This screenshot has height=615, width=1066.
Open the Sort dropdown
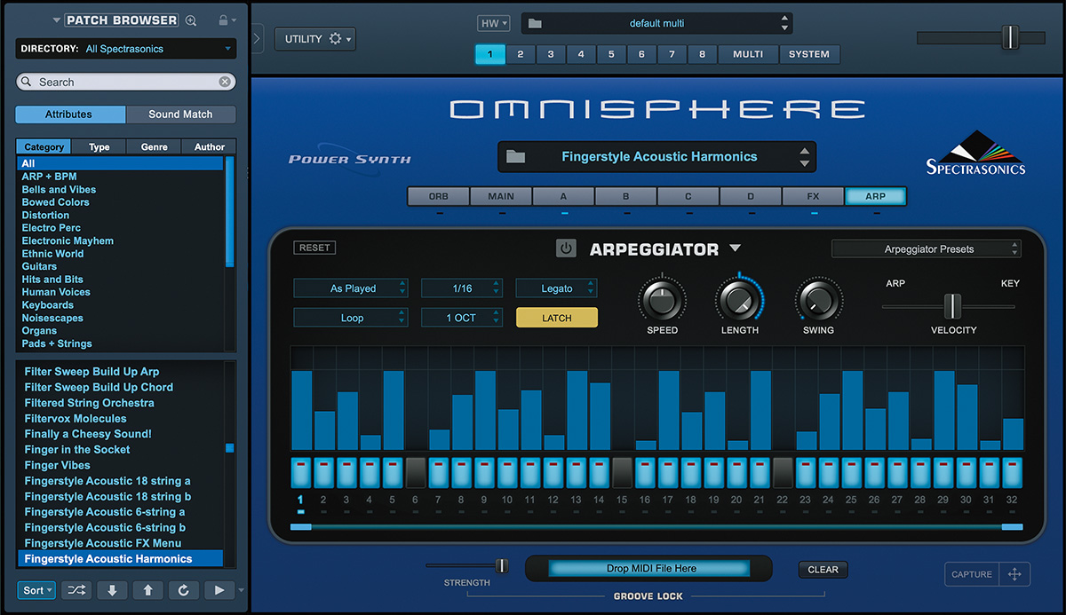[36, 590]
